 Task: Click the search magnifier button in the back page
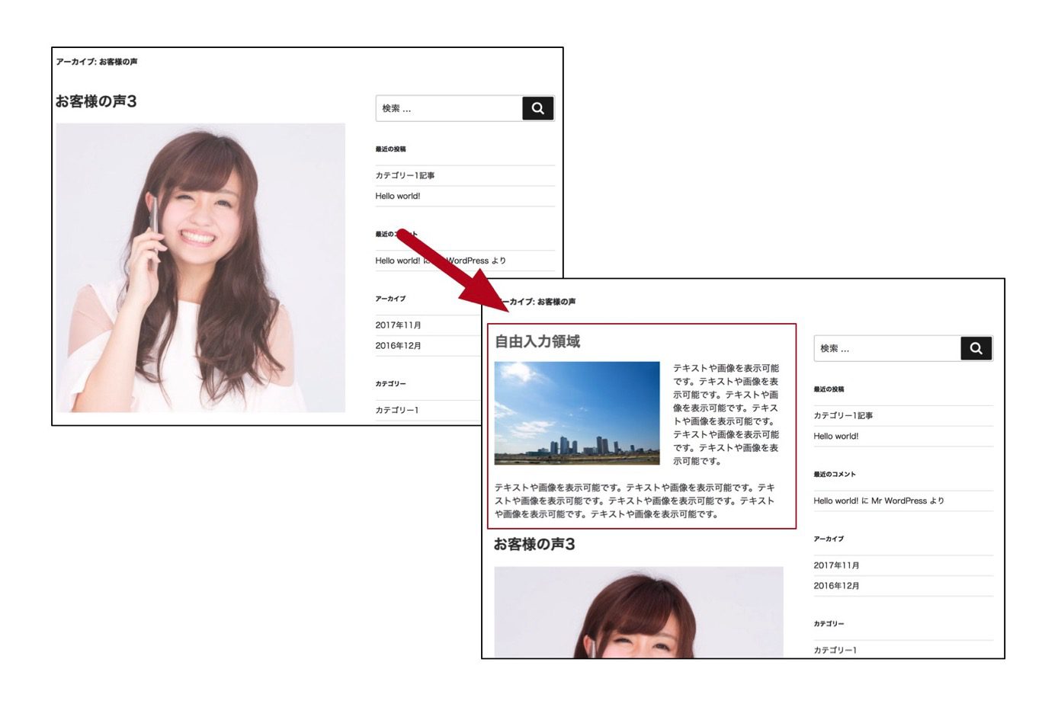point(537,108)
